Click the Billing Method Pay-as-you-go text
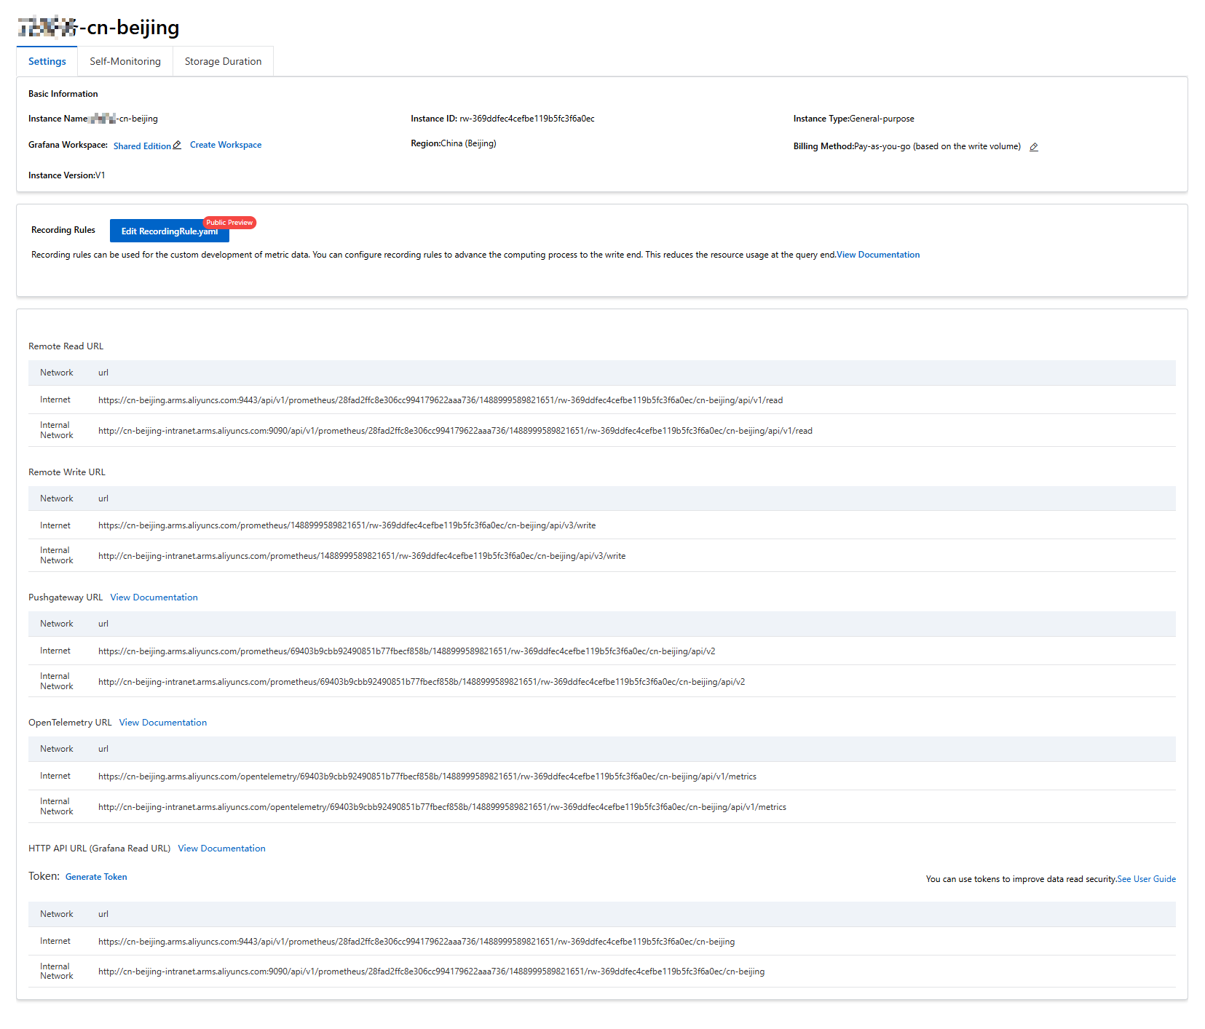This screenshot has height=1029, width=1205. 937,146
